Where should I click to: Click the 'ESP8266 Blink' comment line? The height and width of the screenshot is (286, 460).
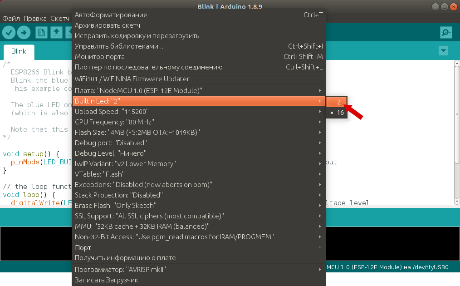[x=41, y=72]
